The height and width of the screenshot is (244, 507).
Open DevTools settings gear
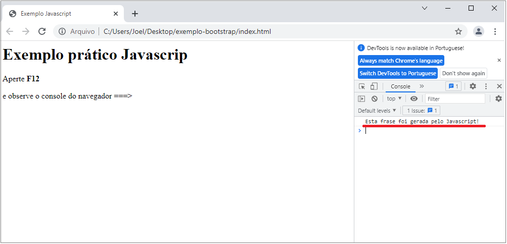tap(473, 86)
